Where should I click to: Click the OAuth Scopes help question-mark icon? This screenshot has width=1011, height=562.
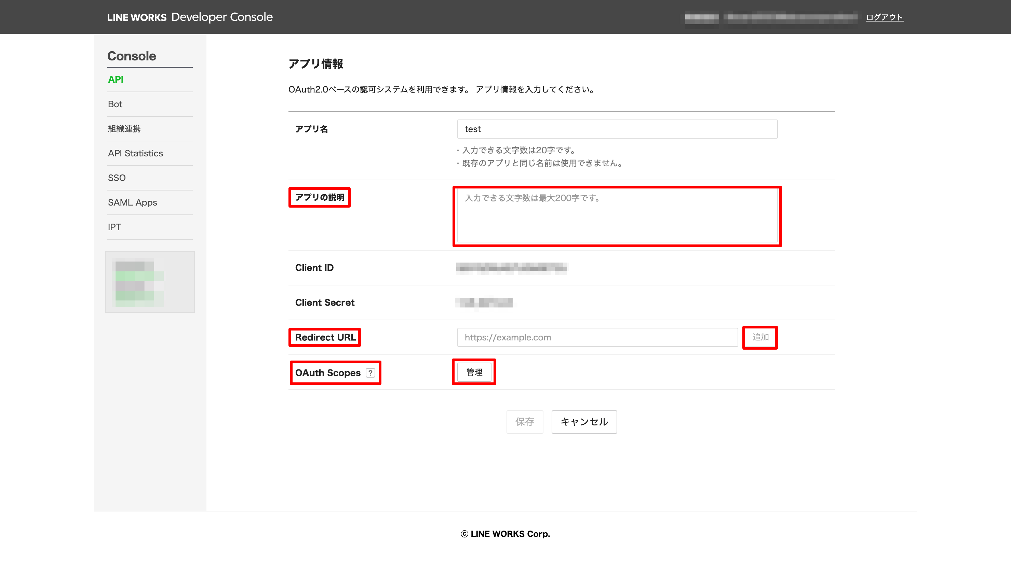point(370,373)
